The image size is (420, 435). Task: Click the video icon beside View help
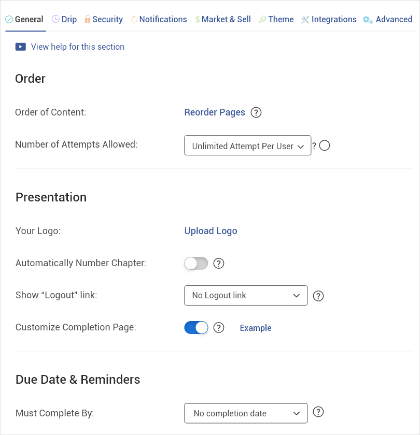(x=20, y=47)
